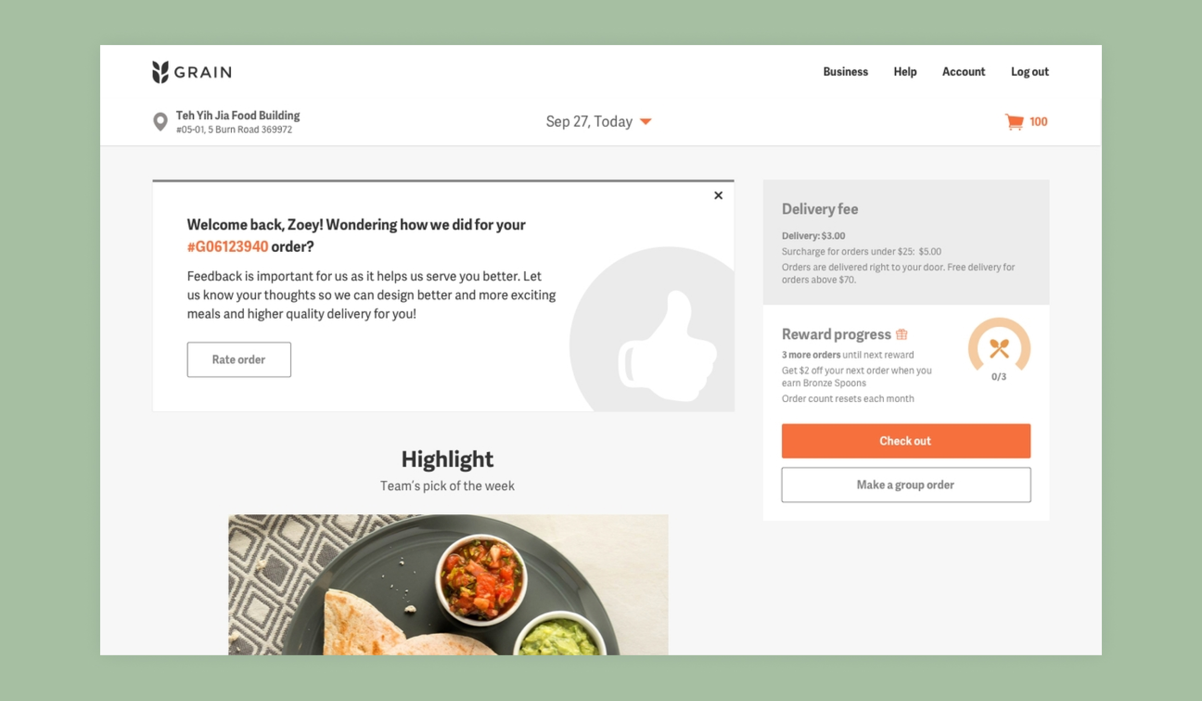Click the Rate order button

[x=239, y=360]
